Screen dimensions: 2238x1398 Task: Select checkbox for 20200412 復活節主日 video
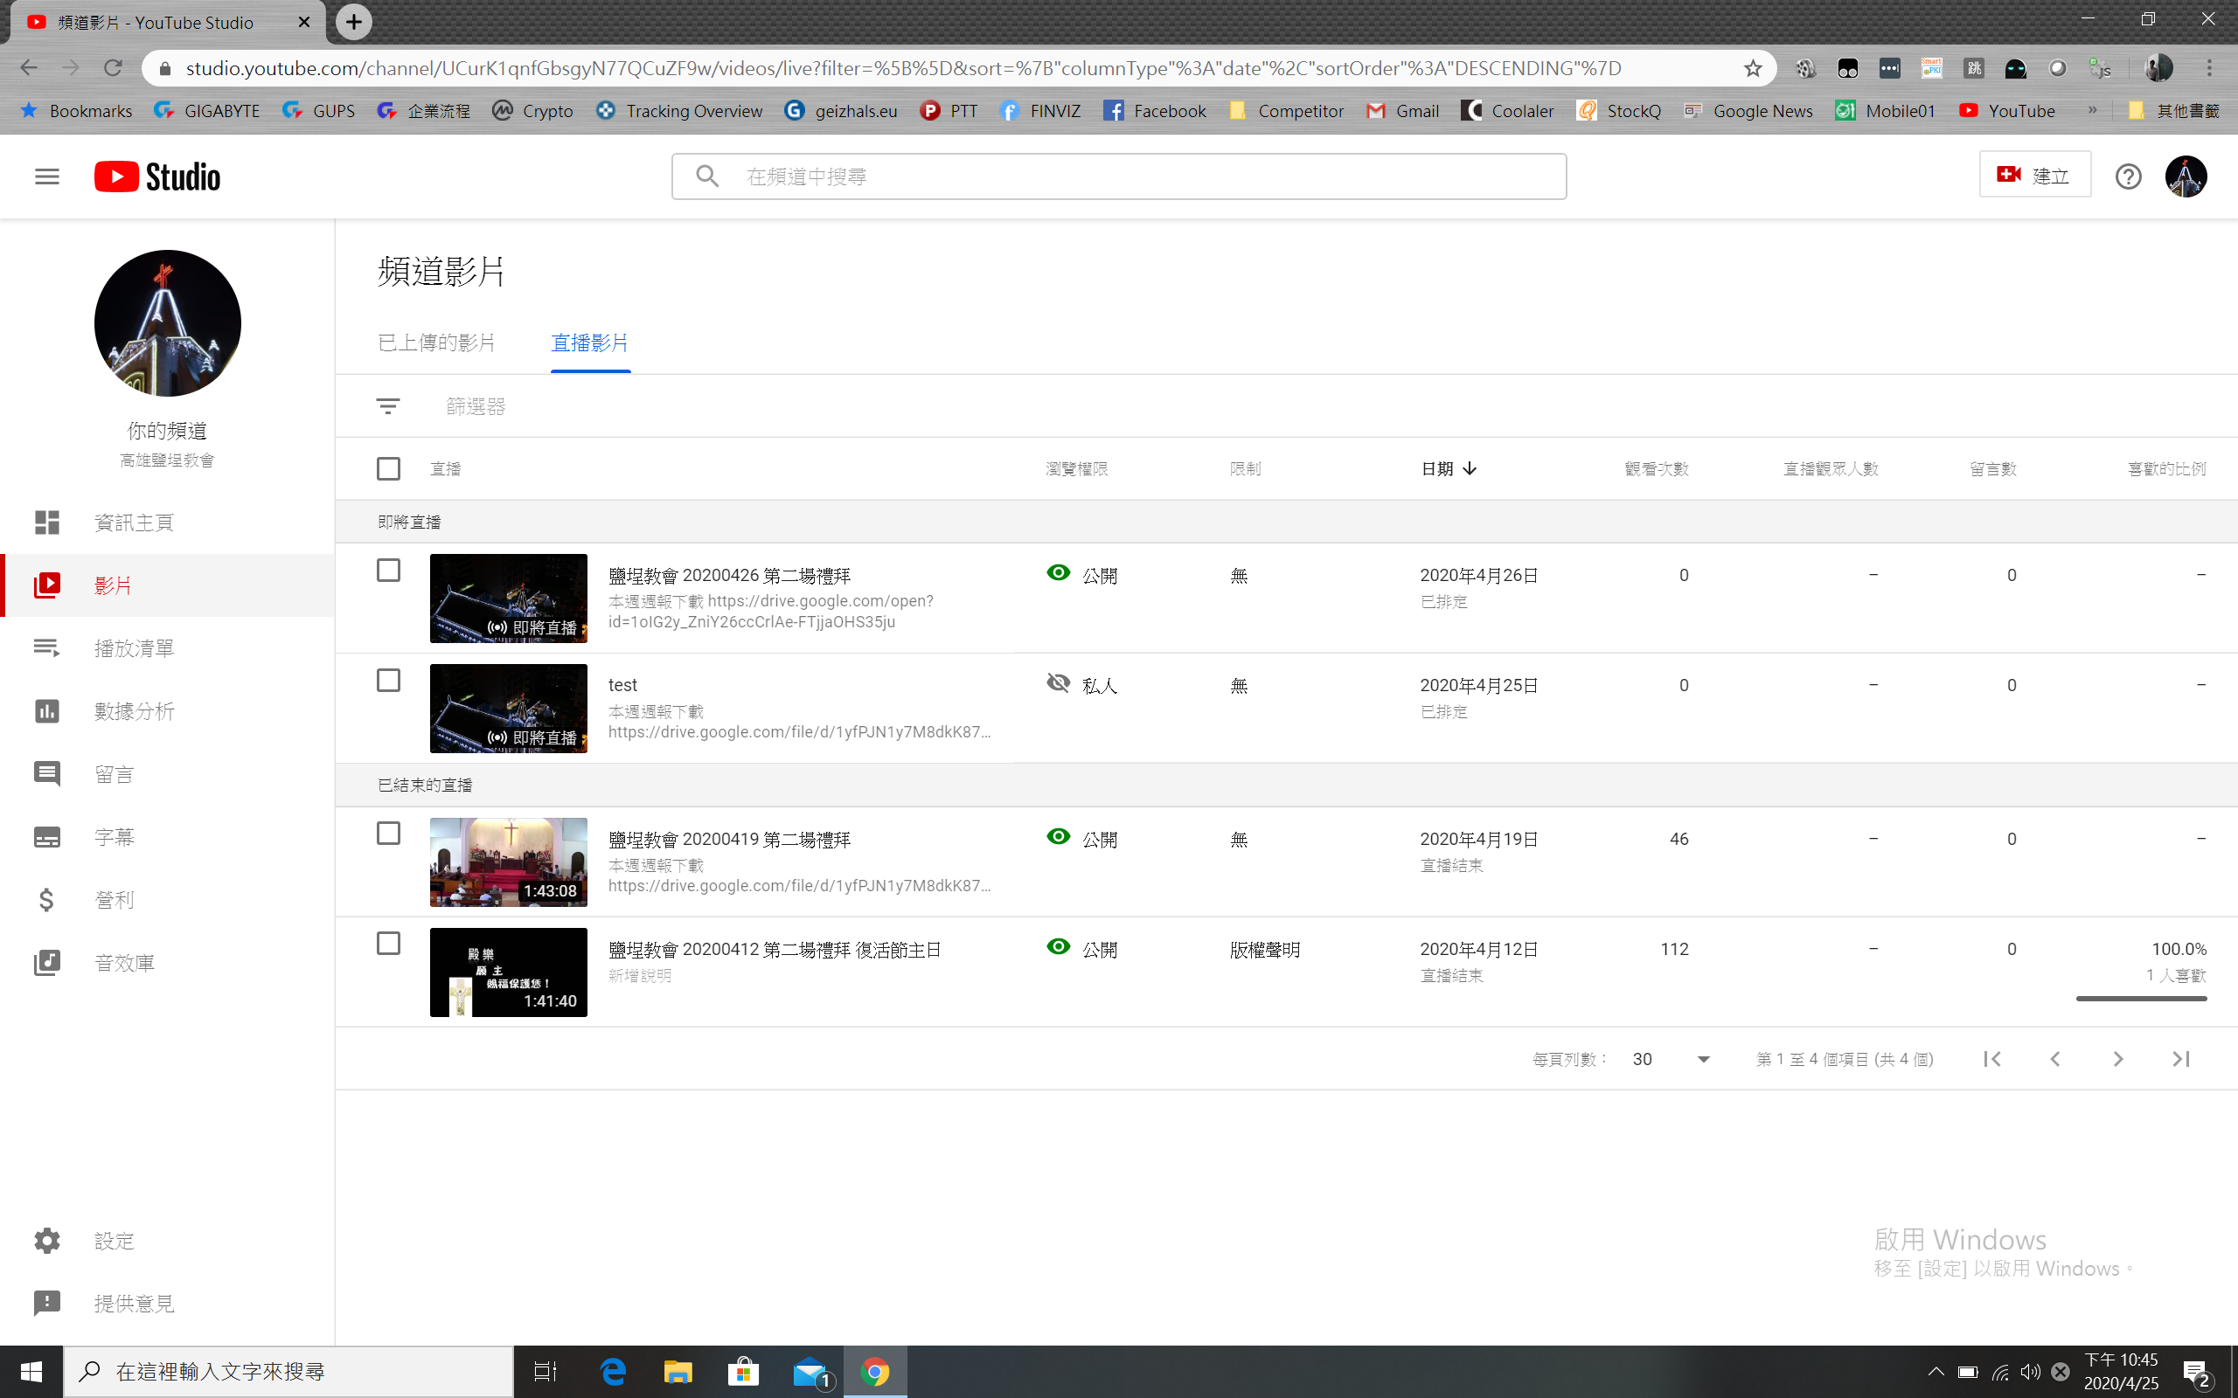point(388,943)
